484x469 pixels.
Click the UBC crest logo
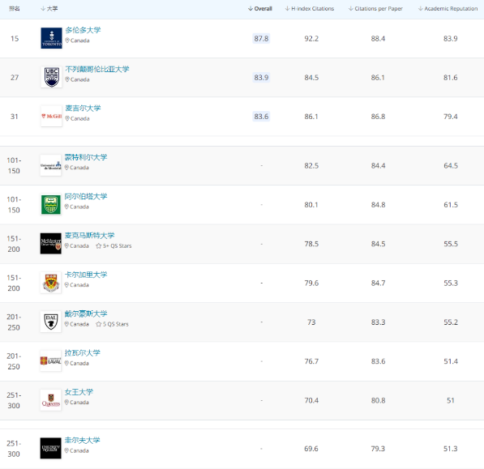tap(51, 78)
